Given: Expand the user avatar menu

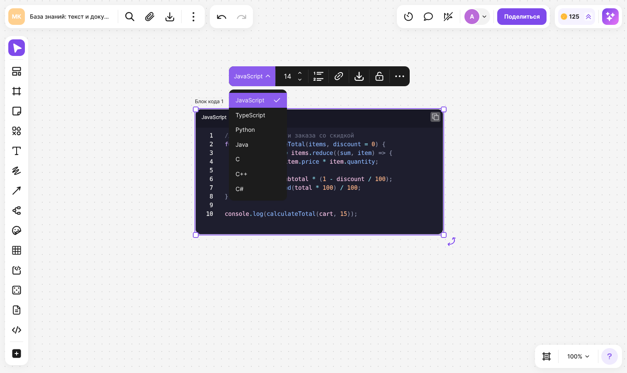Looking at the screenshot, I should [x=484, y=17].
